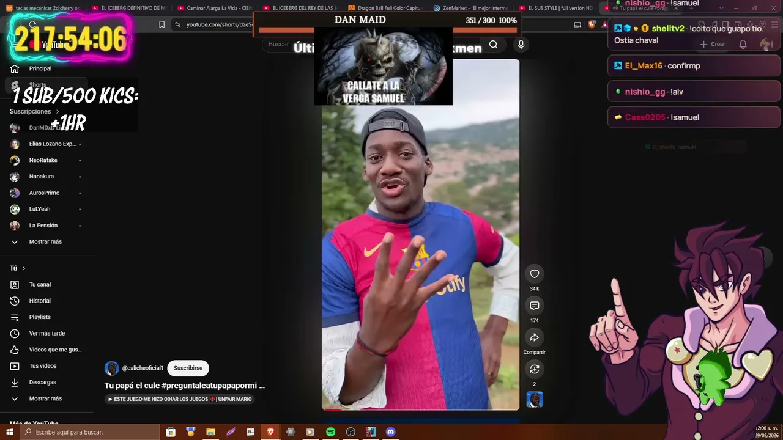783x440 pixels.
Task: Switch to 'ZenMarket' tab
Action: tap(471, 8)
